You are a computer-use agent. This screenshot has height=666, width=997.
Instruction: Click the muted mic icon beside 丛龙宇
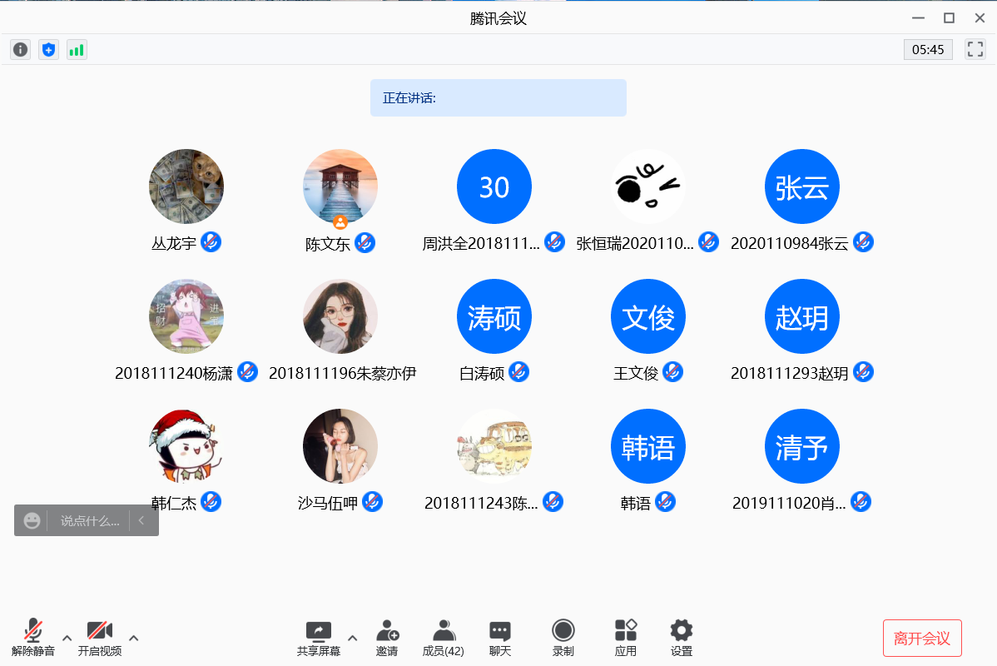[x=211, y=242]
